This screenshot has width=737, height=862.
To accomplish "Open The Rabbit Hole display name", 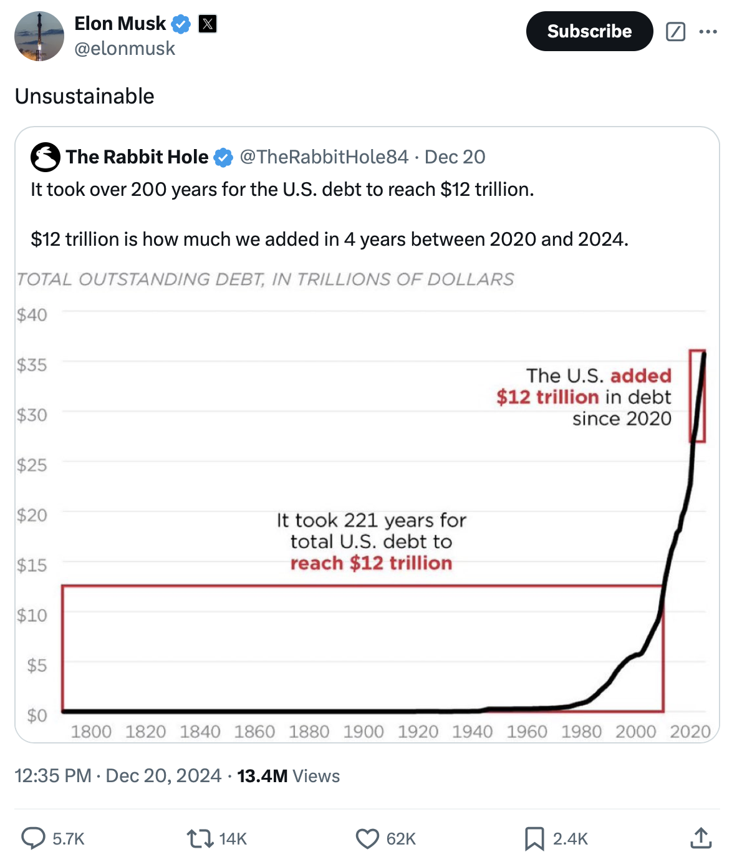I will point(137,157).
